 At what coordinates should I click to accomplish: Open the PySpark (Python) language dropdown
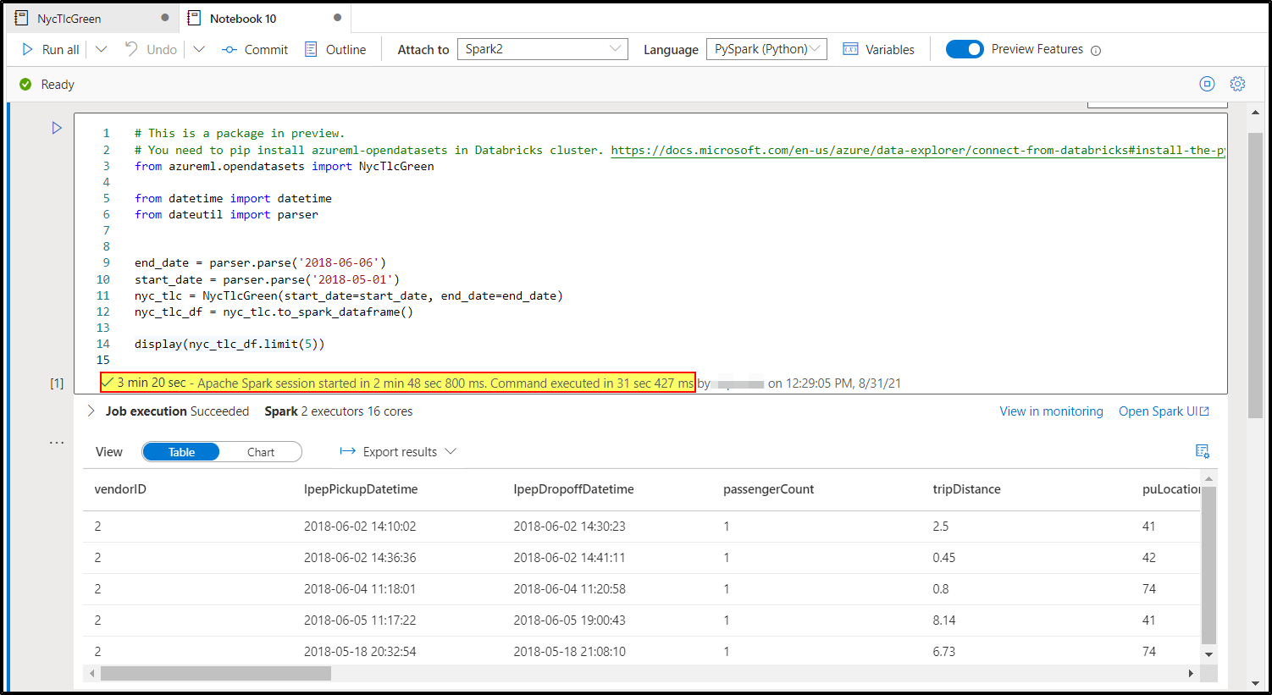(766, 49)
